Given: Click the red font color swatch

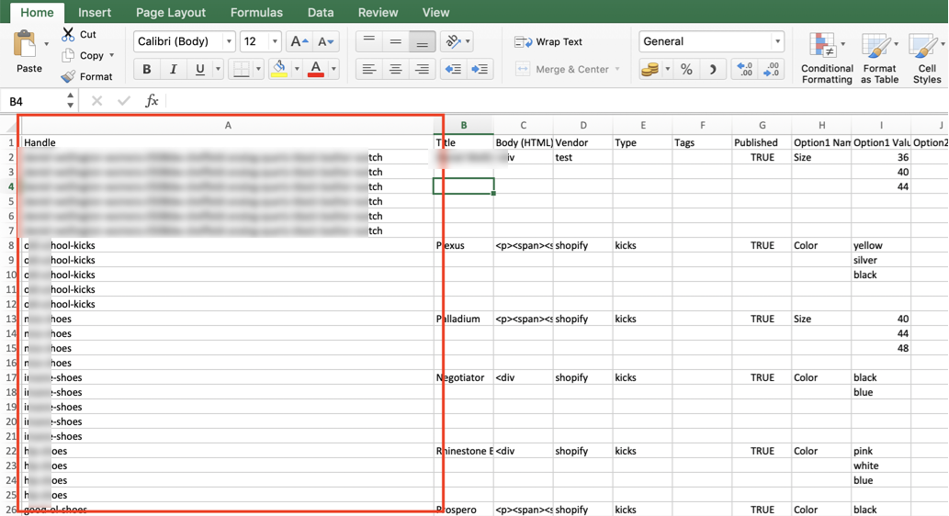Looking at the screenshot, I should pos(316,69).
